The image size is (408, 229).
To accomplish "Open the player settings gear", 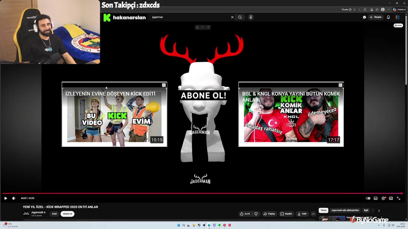I will click(x=383, y=198).
